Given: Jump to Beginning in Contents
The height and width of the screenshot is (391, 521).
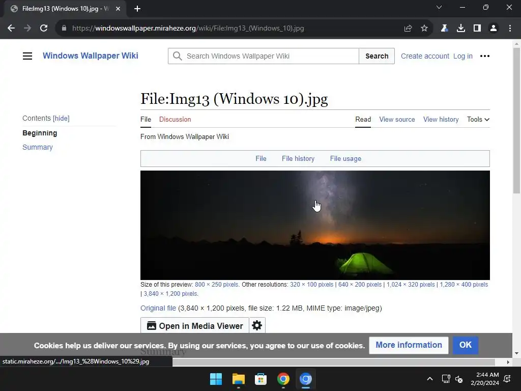Looking at the screenshot, I should pos(40,133).
